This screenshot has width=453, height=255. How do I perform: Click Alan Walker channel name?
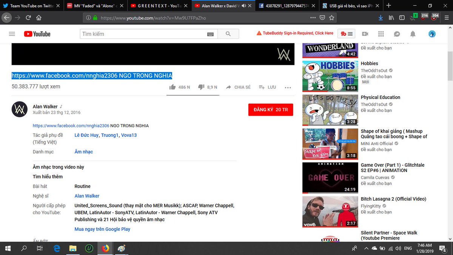45,107
